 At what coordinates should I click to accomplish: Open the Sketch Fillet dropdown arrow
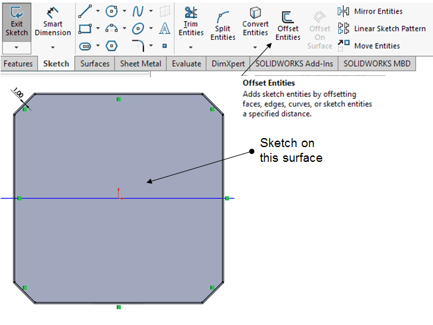151,46
